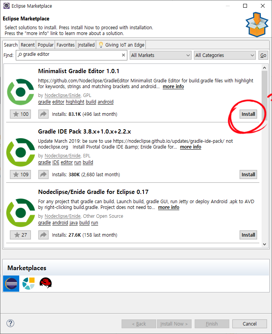Click the Eclipse Marketplace title bar icon

7,6
